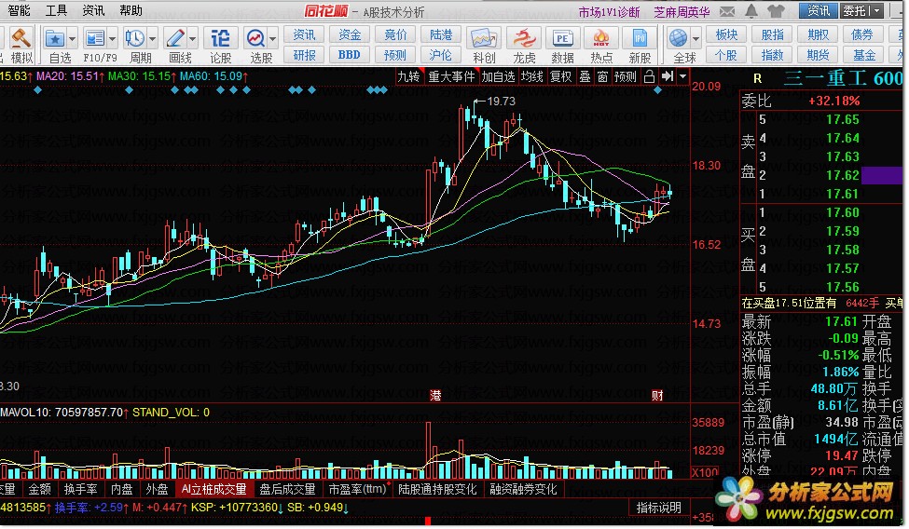Viewport: 909px width, 529px height.
Task: Click the mail envelope icon in title bar
Action: tap(727, 11)
